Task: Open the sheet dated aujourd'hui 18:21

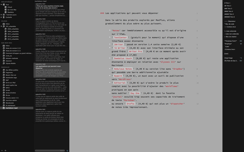Action: coord(51,116)
